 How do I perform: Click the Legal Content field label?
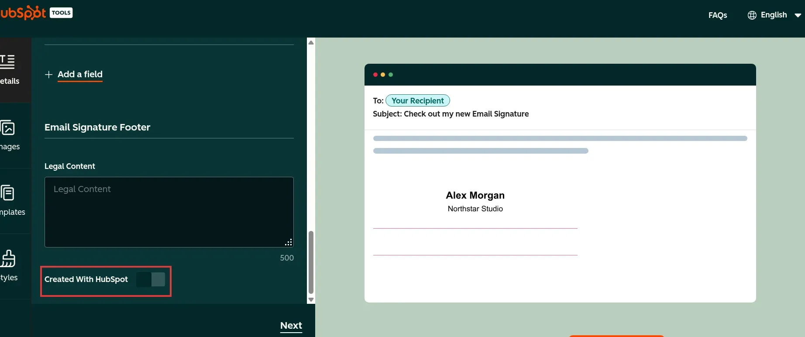70,166
